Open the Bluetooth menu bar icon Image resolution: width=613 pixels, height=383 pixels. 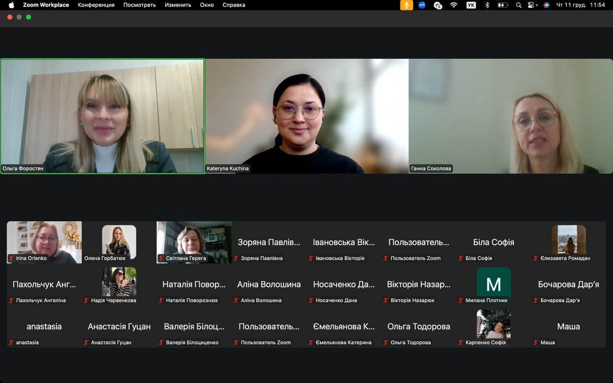(488, 5)
